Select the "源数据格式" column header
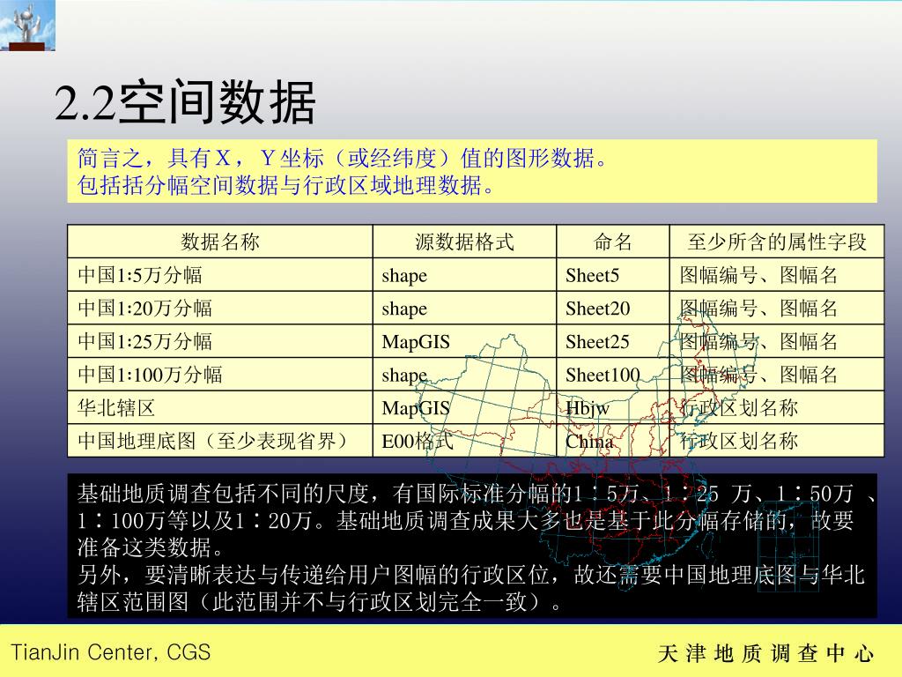Image resolution: width=902 pixels, height=677 pixels. pyautogui.click(x=464, y=242)
